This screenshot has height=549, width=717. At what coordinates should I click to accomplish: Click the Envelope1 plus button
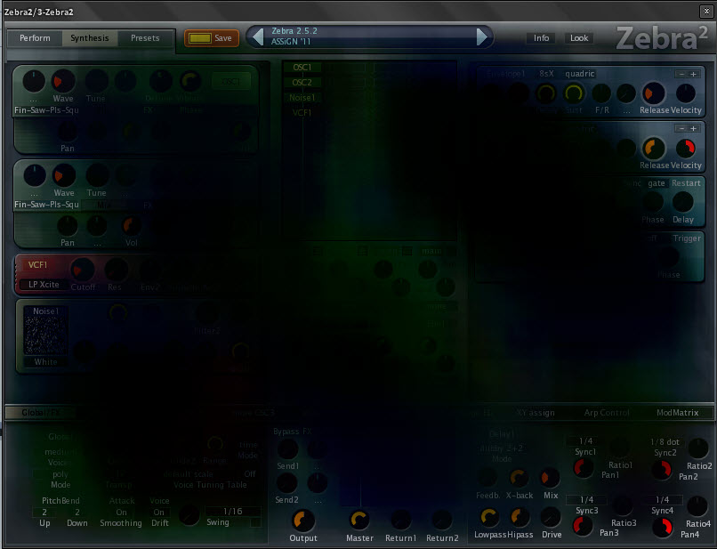point(693,74)
